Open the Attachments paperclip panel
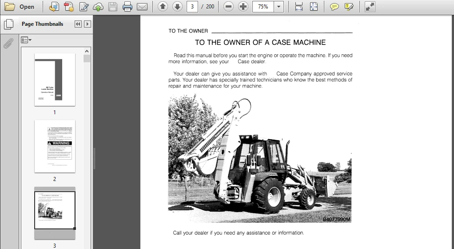This screenshot has width=454, height=249. click(x=8, y=44)
